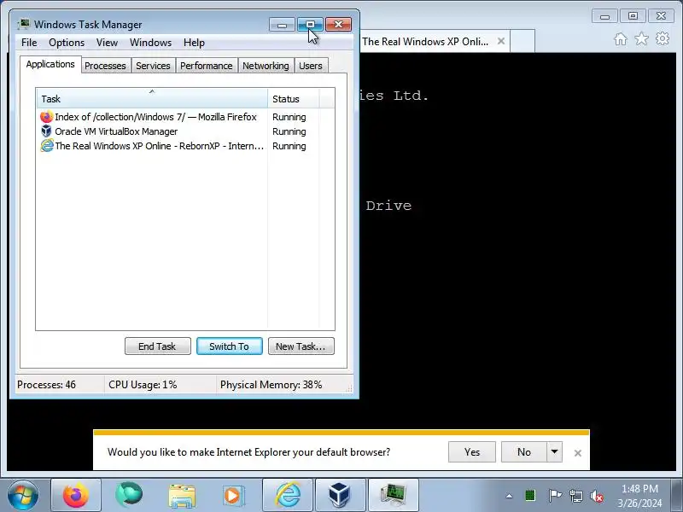683x512 pixels.
Task: Open Internet Explorer Favorites star icon
Action: 641,39
